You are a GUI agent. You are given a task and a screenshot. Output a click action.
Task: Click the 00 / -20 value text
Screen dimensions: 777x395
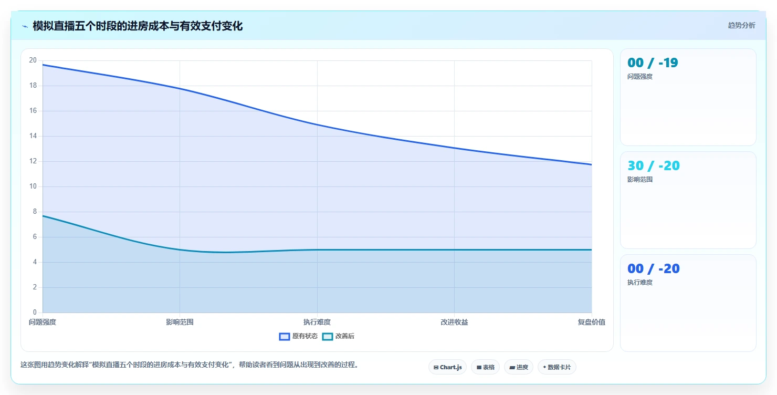(x=654, y=269)
